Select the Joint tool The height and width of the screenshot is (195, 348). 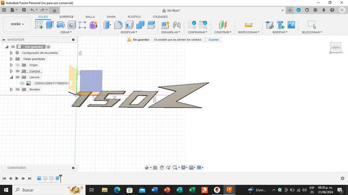pos(177,25)
